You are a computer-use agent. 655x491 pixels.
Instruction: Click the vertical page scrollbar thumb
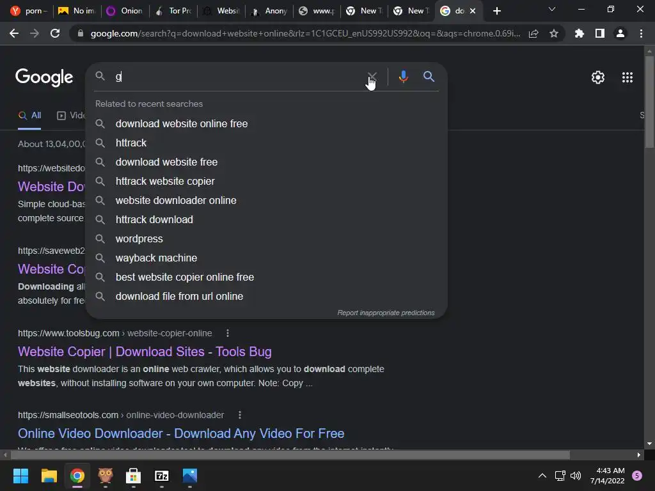(x=649, y=102)
